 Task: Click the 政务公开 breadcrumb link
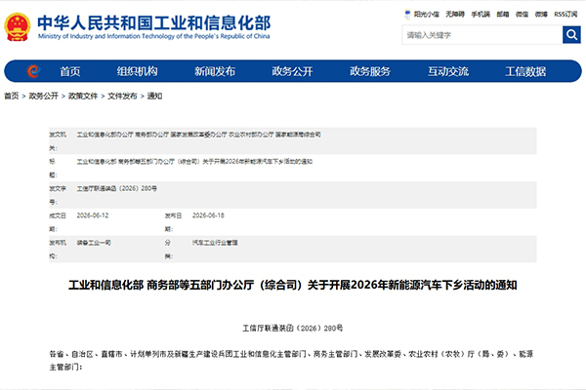(x=43, y=96)
